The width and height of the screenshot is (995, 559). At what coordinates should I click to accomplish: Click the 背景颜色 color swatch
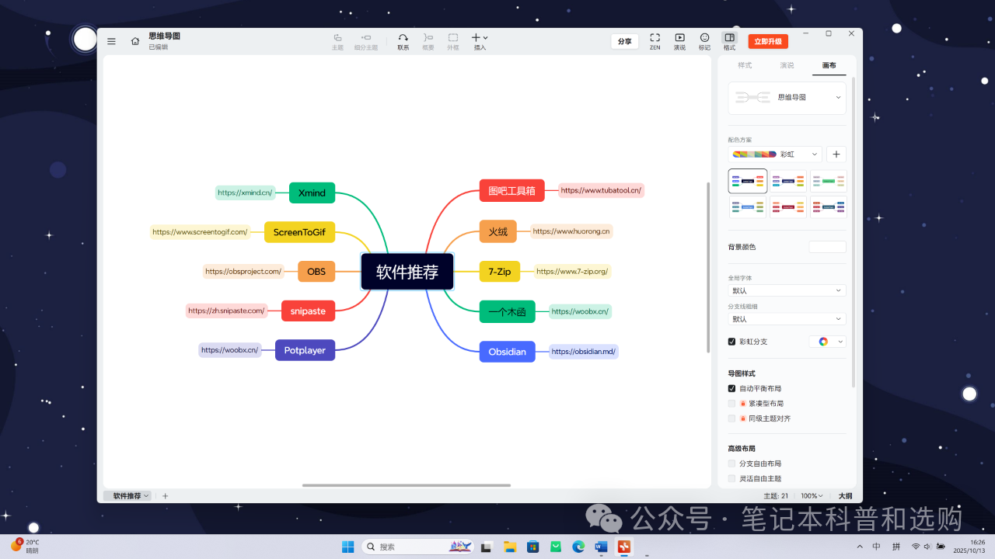coord(827,247)
